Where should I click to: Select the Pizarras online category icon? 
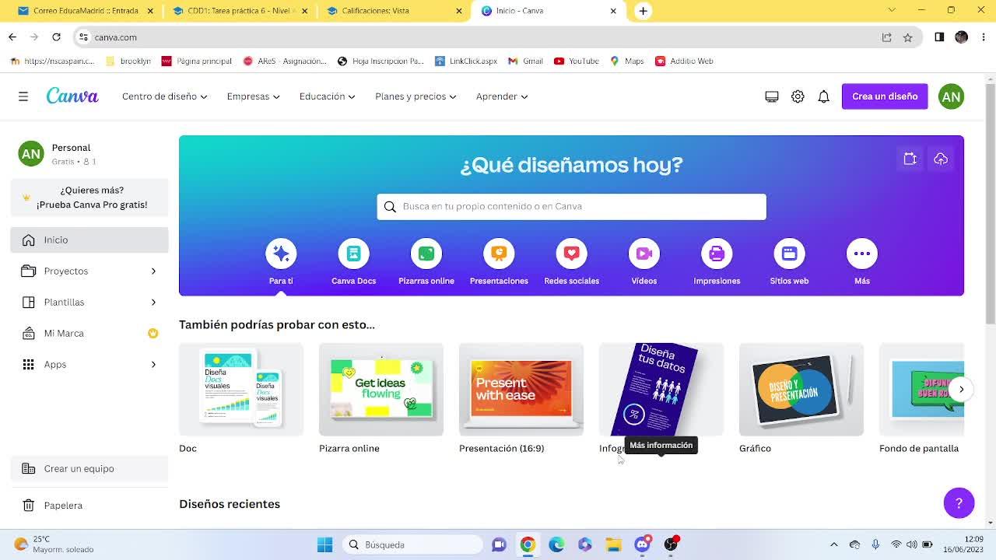426,254
